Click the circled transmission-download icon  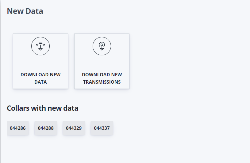click(102, 46)
